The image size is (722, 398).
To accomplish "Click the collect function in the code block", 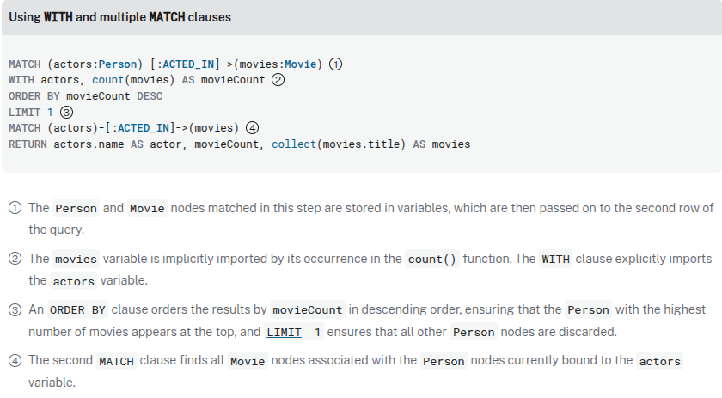I will [292, 144].
